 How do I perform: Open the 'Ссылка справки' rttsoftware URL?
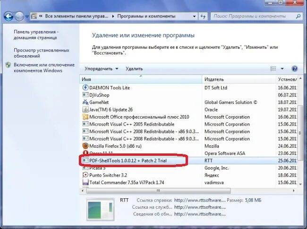pos(200,200)
